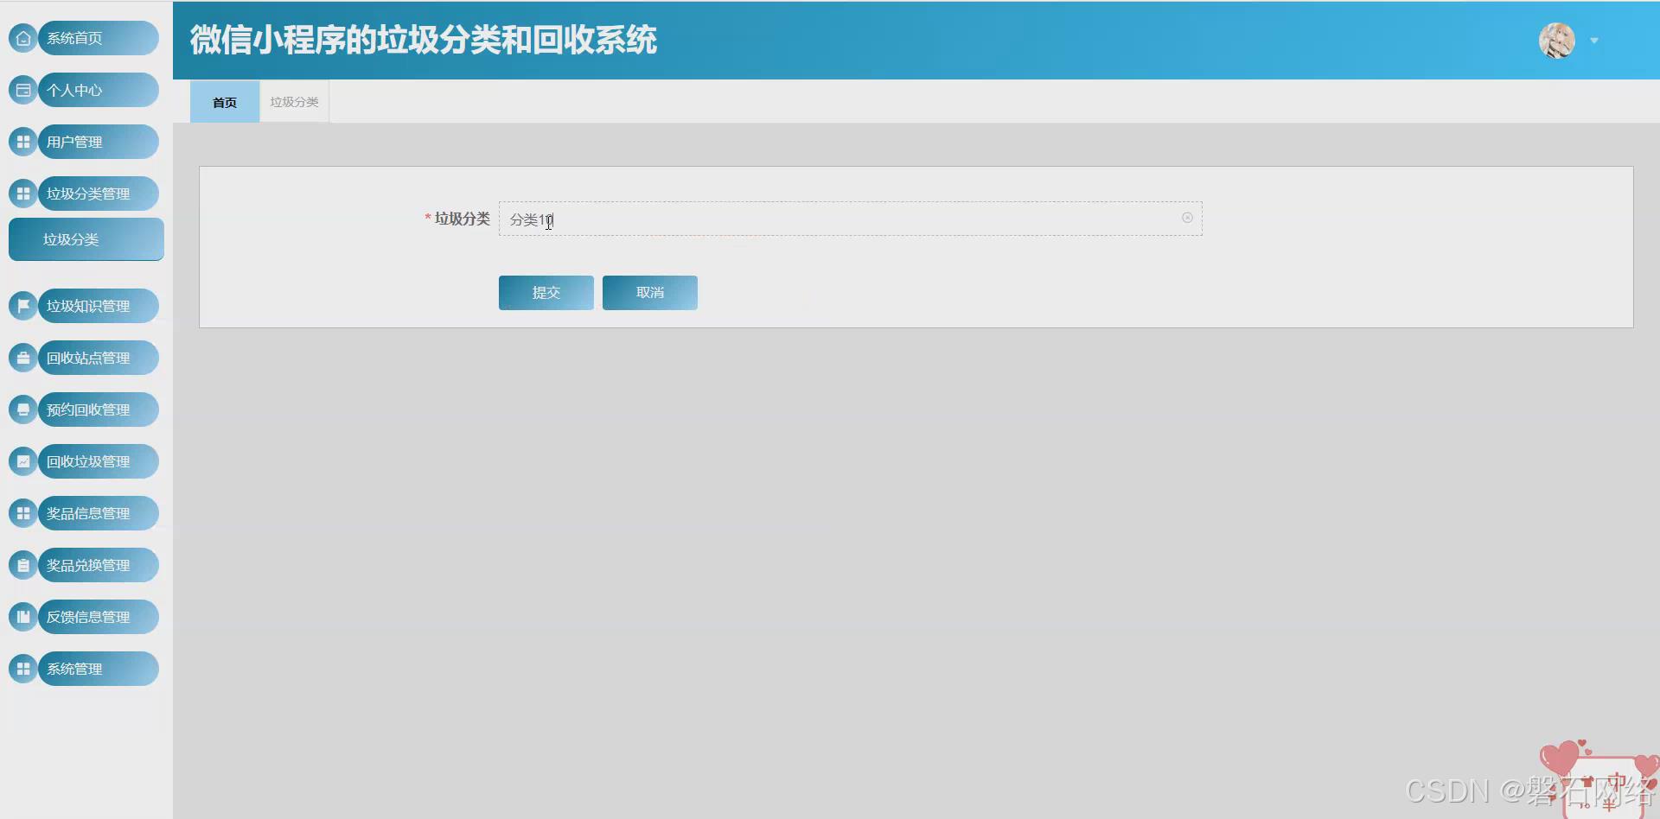
Task: Click the 反馈信息管理 chart icon
Action: click(22, 617)
